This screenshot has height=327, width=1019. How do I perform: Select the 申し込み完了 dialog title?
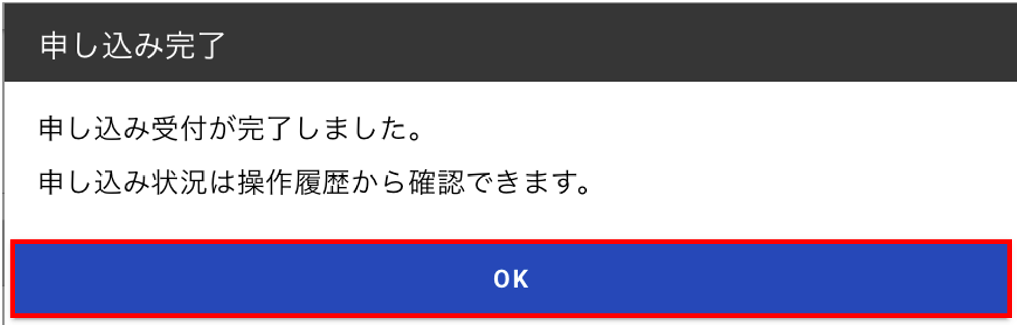133,46
